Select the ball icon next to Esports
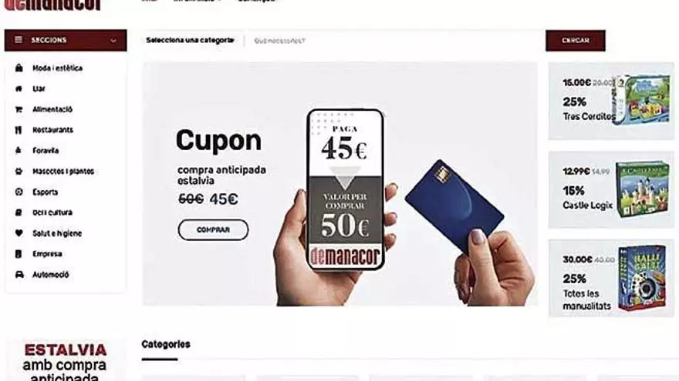679x381 pixels. [19, 192]
